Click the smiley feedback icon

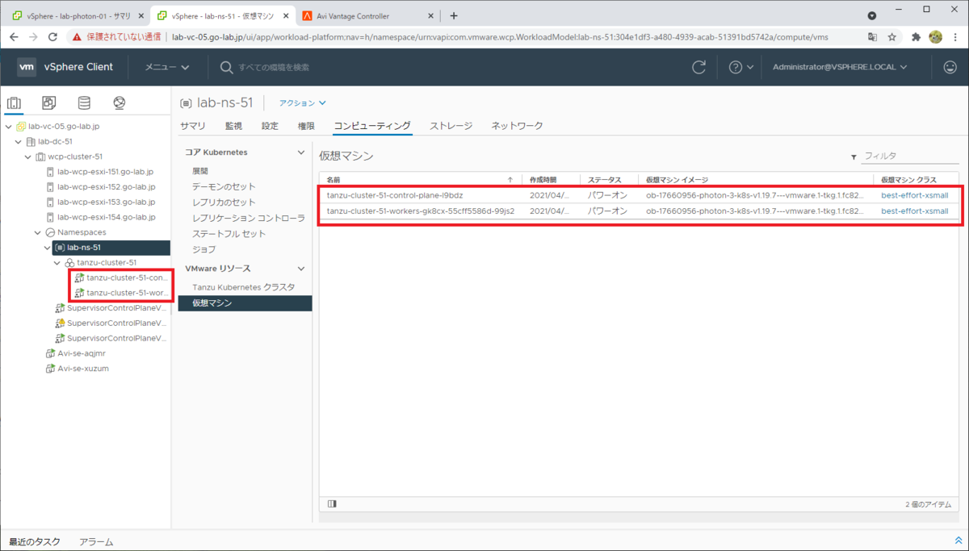tap(950, 67)
